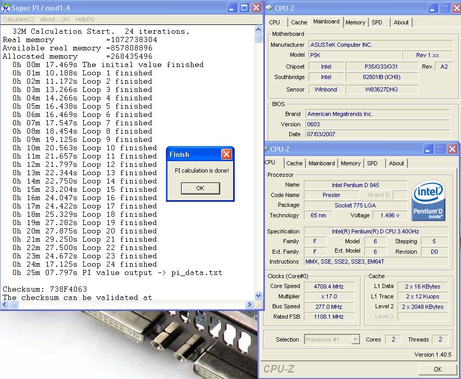The image size is (461, 379).
Task: Click the Bus Speed value 277.0 MHz
Action: pyautogui.click(x=329, y=307)
